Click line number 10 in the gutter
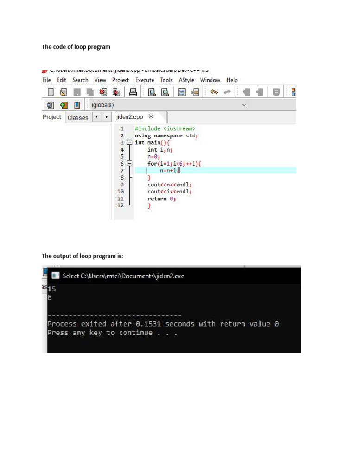Viewport: 356px width, 475px height. click(121, 192)
